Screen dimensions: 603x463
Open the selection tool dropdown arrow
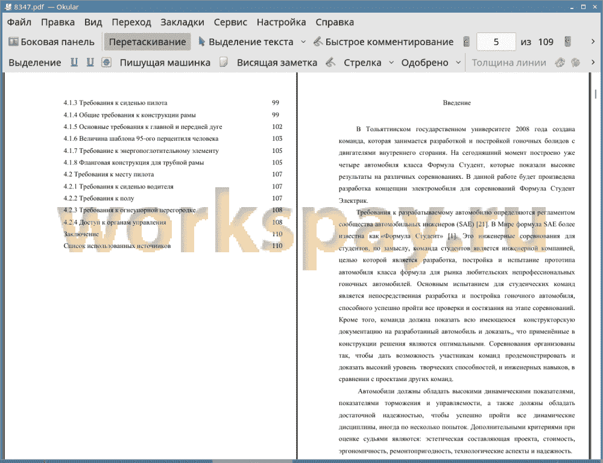click(303, 42)
